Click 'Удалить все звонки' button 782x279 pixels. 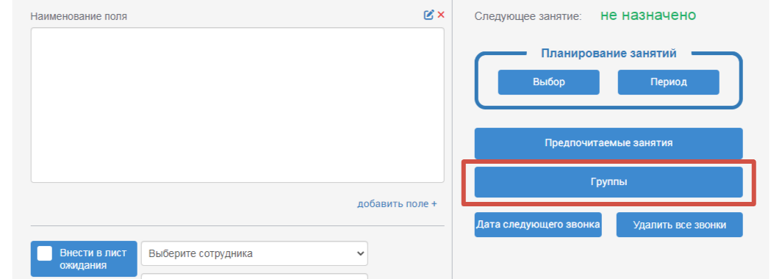pos(679,225)
